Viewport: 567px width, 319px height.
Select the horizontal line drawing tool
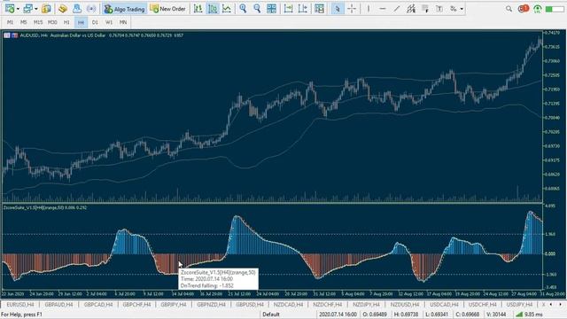pos(383,9)
